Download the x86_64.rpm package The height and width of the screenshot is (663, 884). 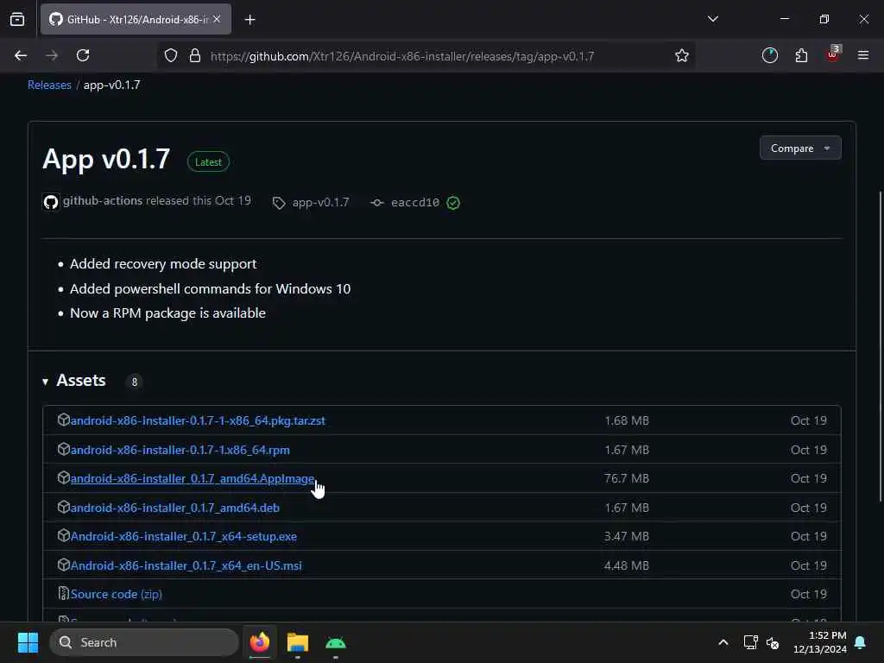(x=180, y=450)
